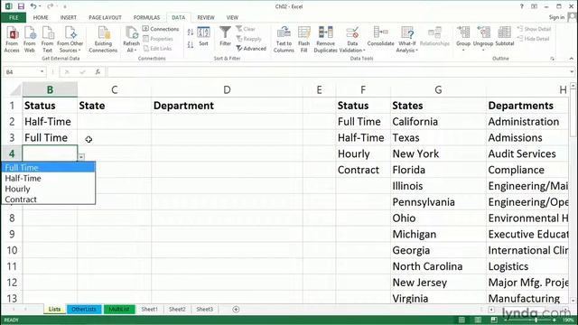The height and width of the screenshot is (325, 578).
Task: Click the Consolidate icon
Action: pos(380,36)
